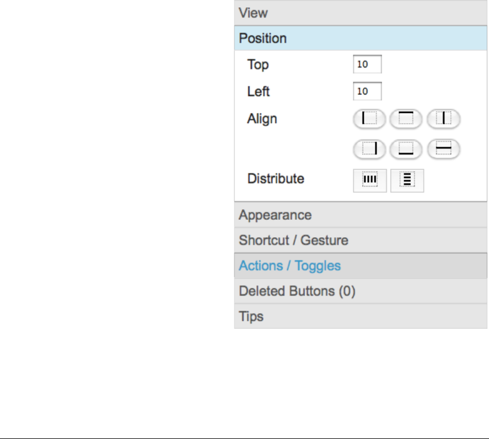Click the Distribute label
The image size is (489, 439).
pyautogui.click(x=275, y=179)
